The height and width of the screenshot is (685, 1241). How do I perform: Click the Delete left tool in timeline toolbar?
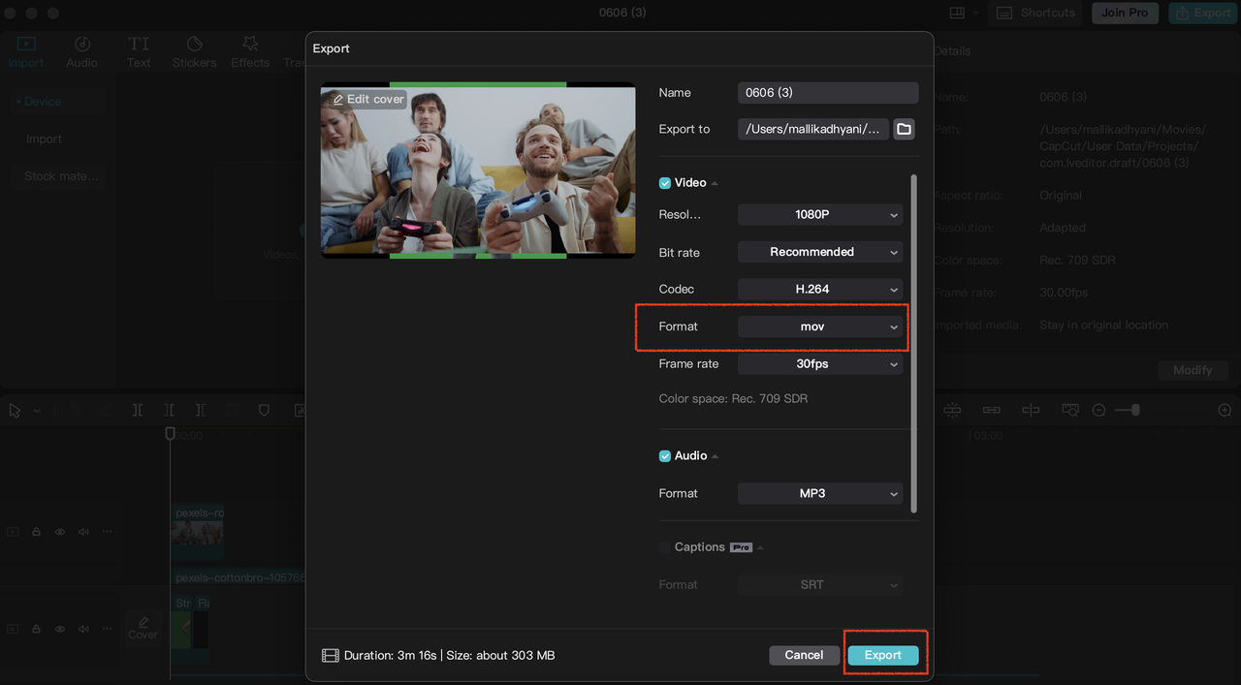point(169,411)
